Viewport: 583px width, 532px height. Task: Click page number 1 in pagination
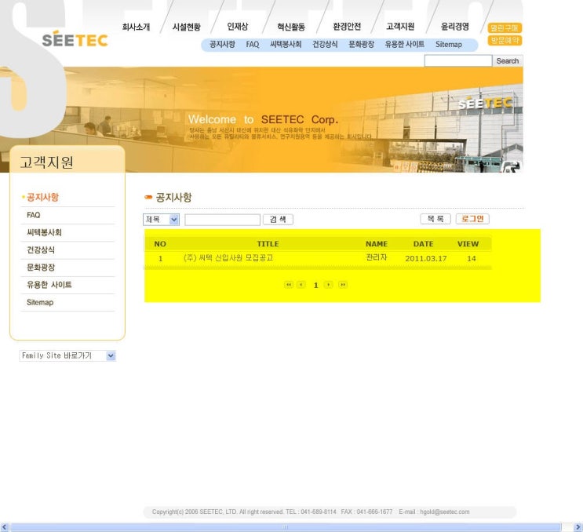tap(315, 285)
